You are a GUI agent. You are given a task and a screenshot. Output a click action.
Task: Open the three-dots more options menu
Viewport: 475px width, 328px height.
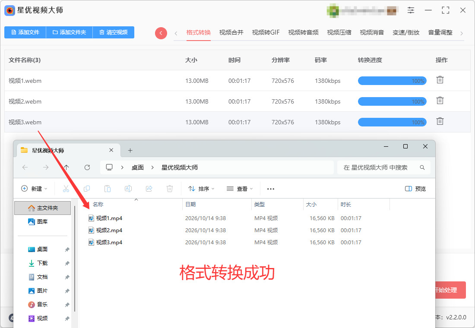click(270, 189)
